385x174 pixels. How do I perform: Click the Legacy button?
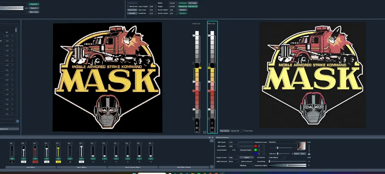point(246,157)
